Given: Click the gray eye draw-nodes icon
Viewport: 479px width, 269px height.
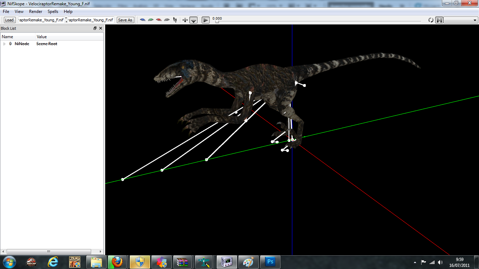Looking at the screenshot, I should [x=167, y=20].
